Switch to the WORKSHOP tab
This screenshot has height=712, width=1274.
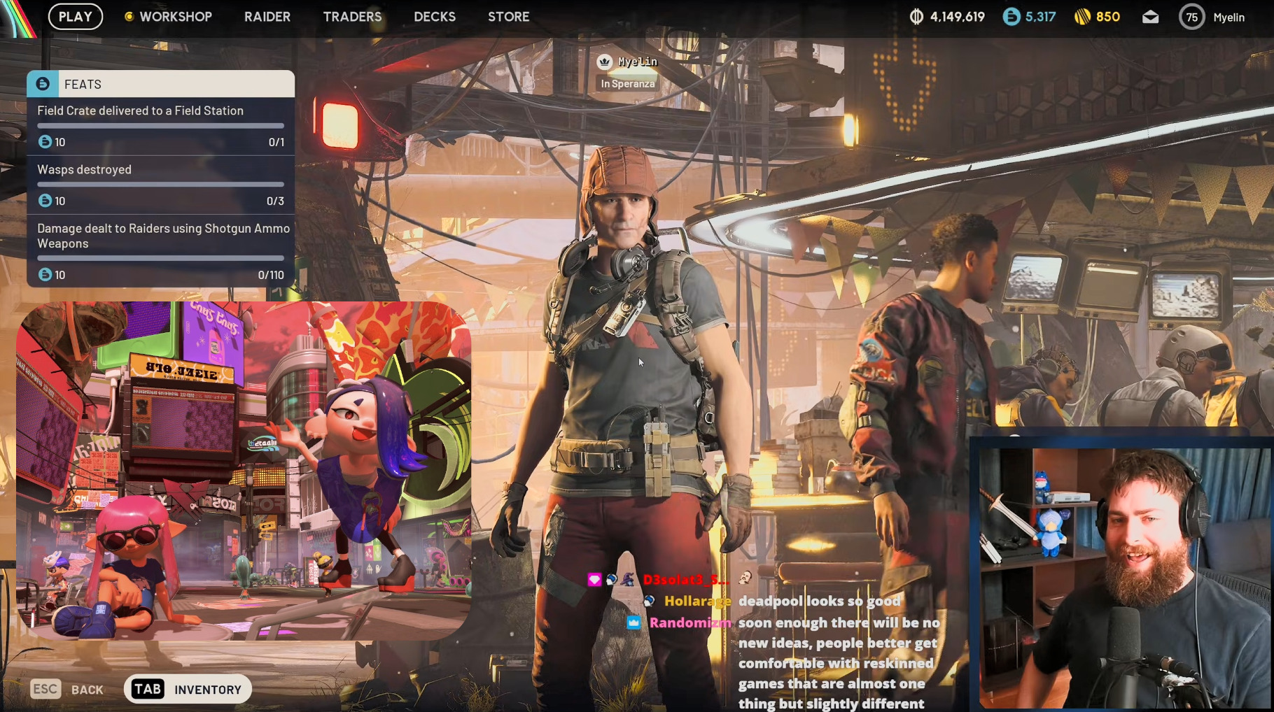176,17
